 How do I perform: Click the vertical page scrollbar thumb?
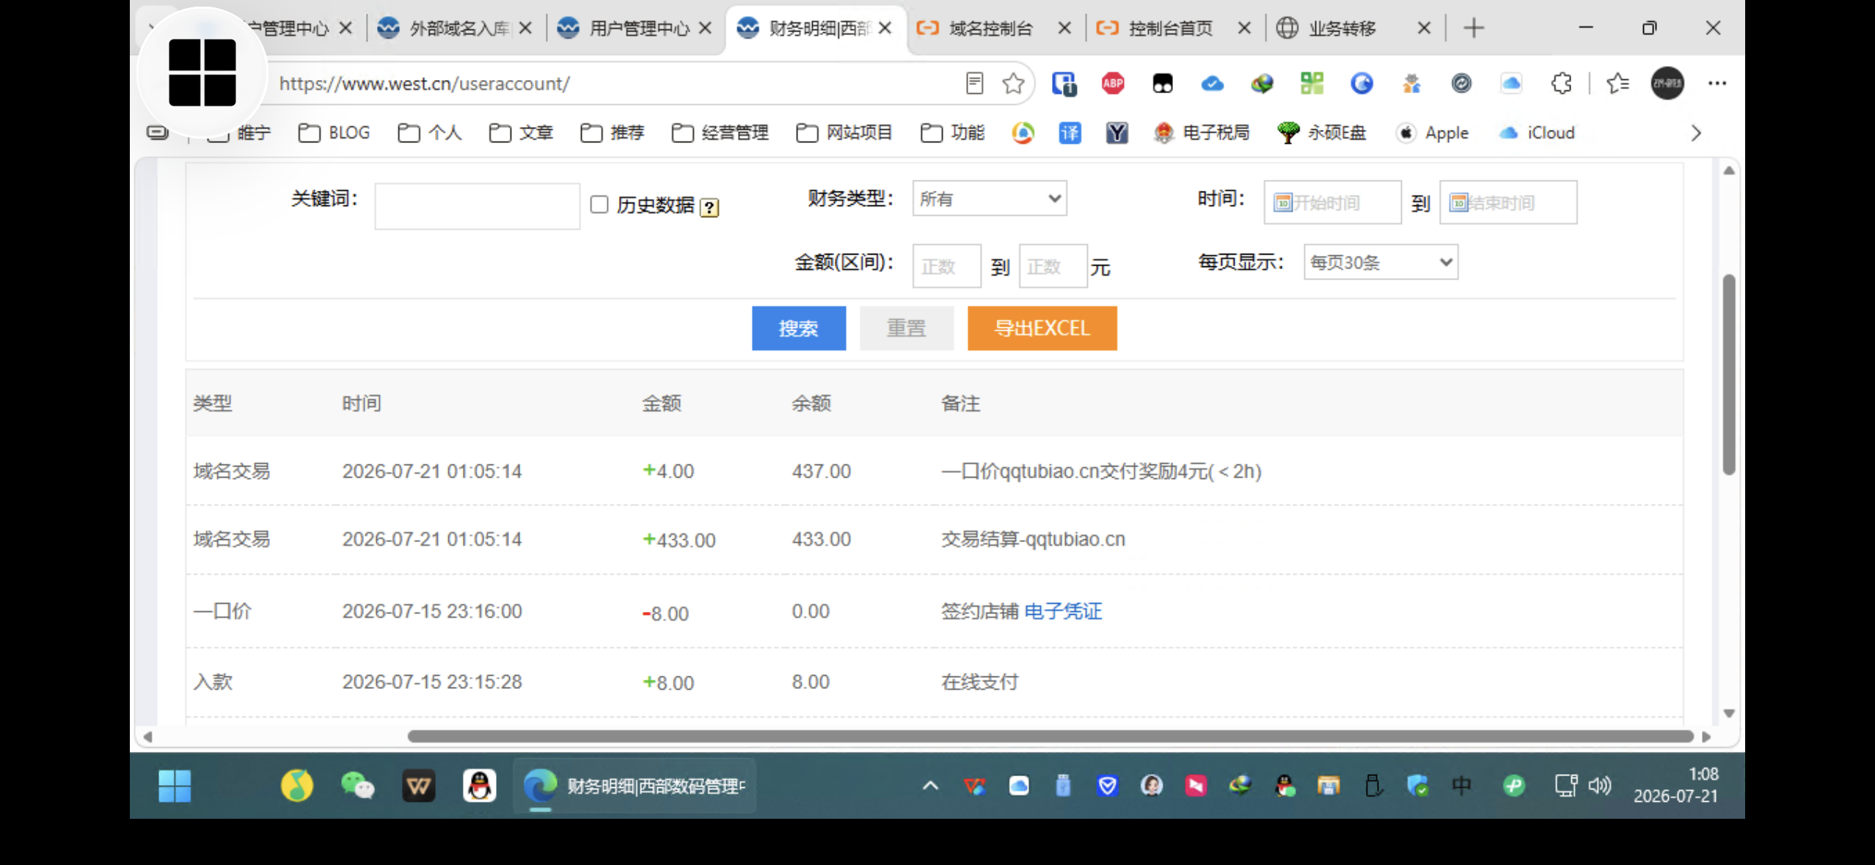[x=1729, y=375]
